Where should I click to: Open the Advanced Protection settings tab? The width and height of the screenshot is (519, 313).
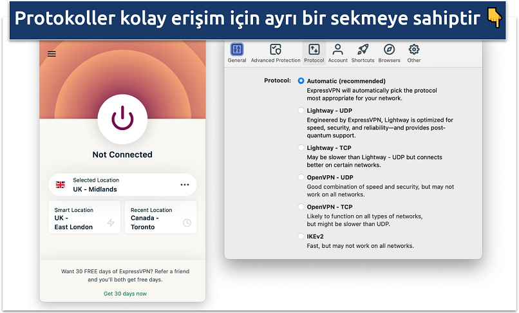[276, 53]
